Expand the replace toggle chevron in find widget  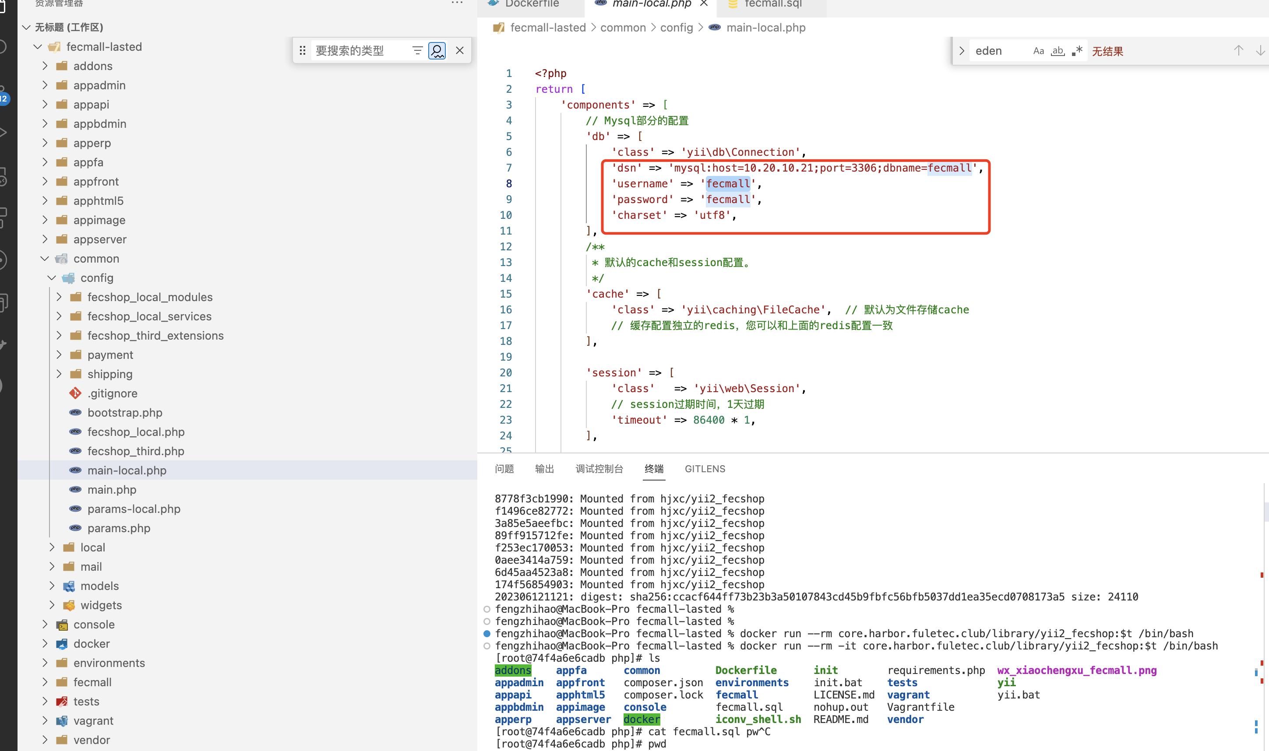[x=962, y=51]
